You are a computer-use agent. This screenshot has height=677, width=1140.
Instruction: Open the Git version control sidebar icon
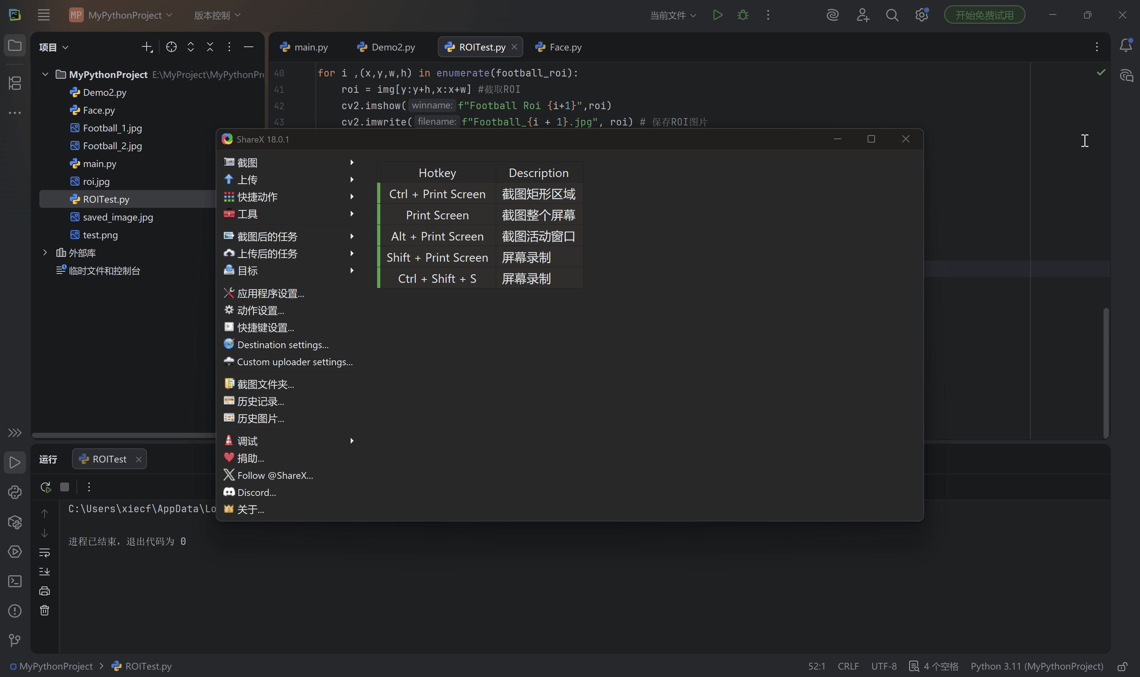[x=14, y=641]
